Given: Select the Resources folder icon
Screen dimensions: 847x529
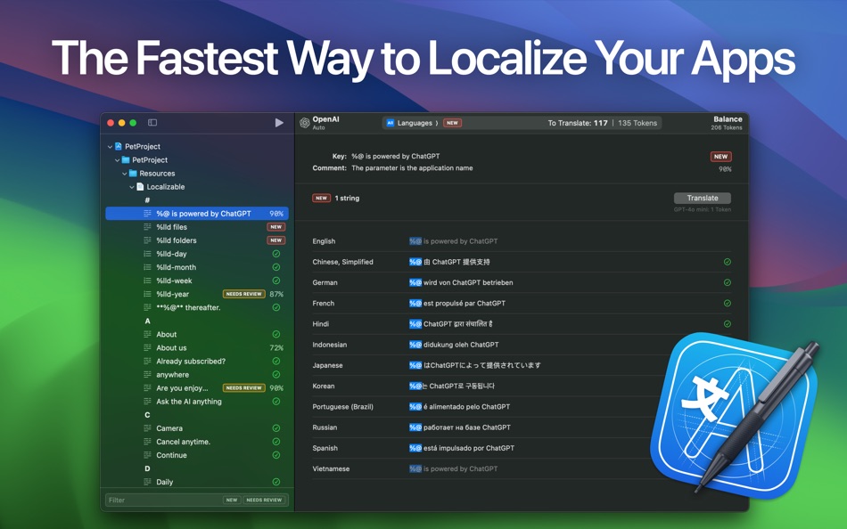Looking at the screenshot, I should pyautogui.click(x=133, y=174).
